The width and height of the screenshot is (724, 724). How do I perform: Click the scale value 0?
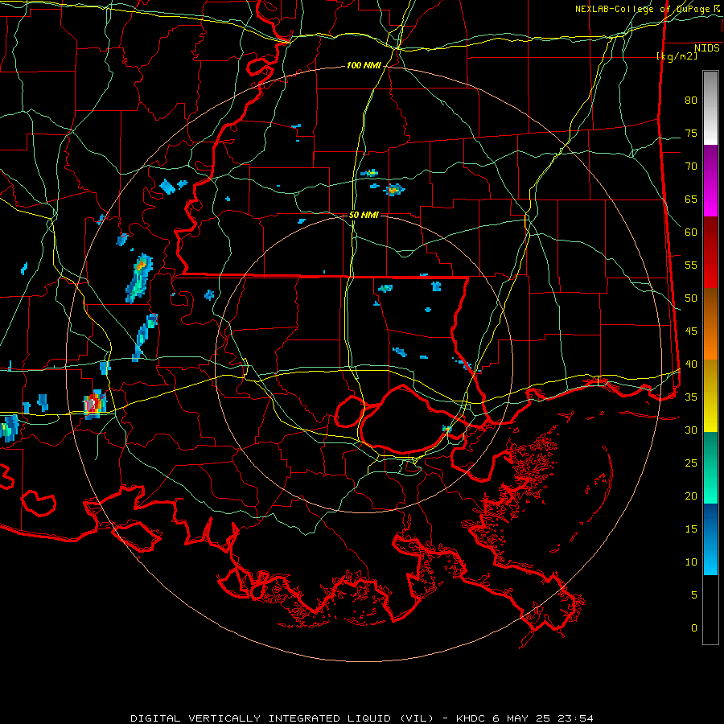694,628
